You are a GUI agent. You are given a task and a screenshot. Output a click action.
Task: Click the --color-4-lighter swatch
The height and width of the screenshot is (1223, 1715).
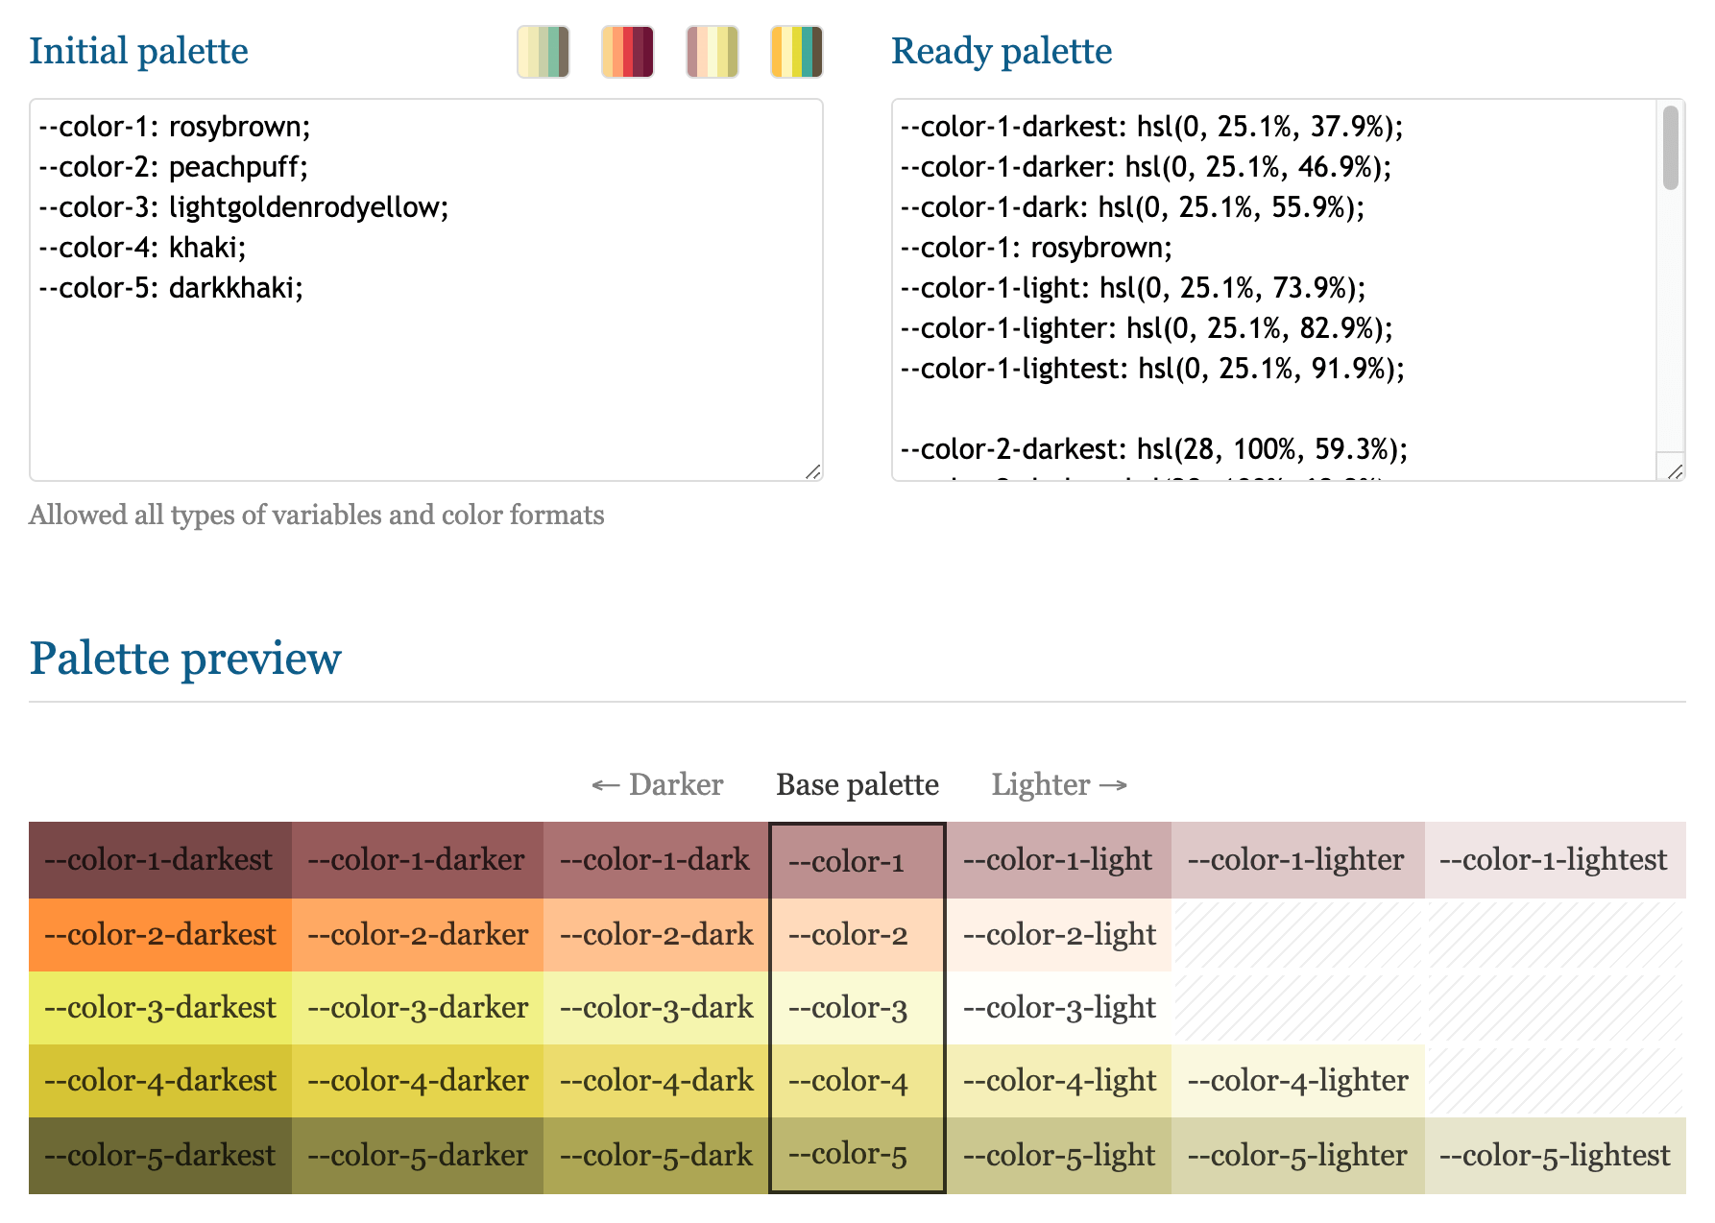[x=1298, y=1081]
